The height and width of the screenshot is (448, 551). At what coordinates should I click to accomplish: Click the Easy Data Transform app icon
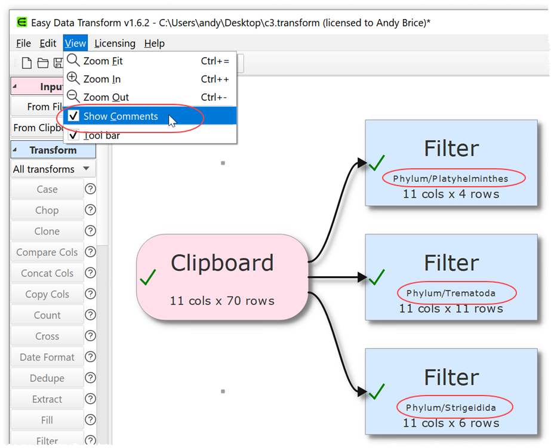tap(21, 22)
